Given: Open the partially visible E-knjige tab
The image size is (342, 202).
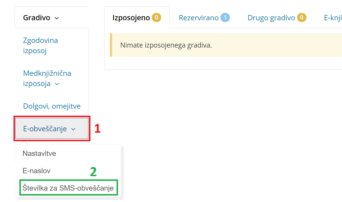Looking at the screenshot, I should coord(333,17).
